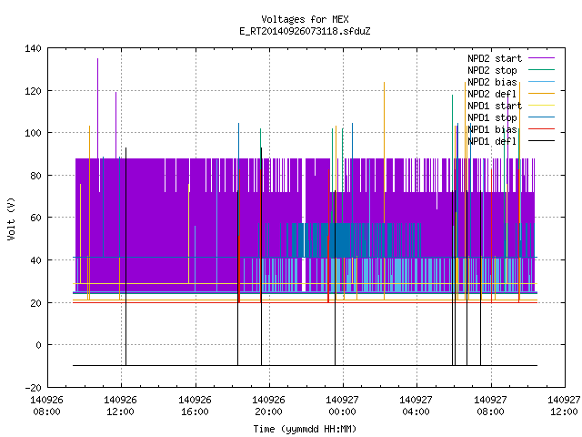The height and width of the screenshot is (437, 582).
Task: Click the y-axis tick value 40
Action: (35, 260)
